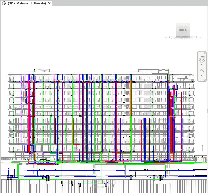Click the BACK face of the ViewCube

[183, 30]
